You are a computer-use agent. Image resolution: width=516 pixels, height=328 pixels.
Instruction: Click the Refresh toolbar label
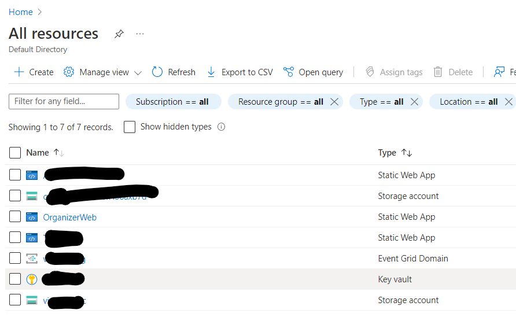click(182, 72)
